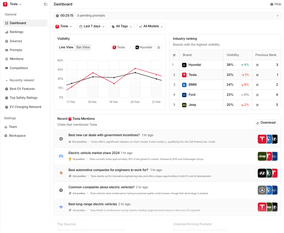Open the Competitors page
The image size is (284, 233).
17,68
